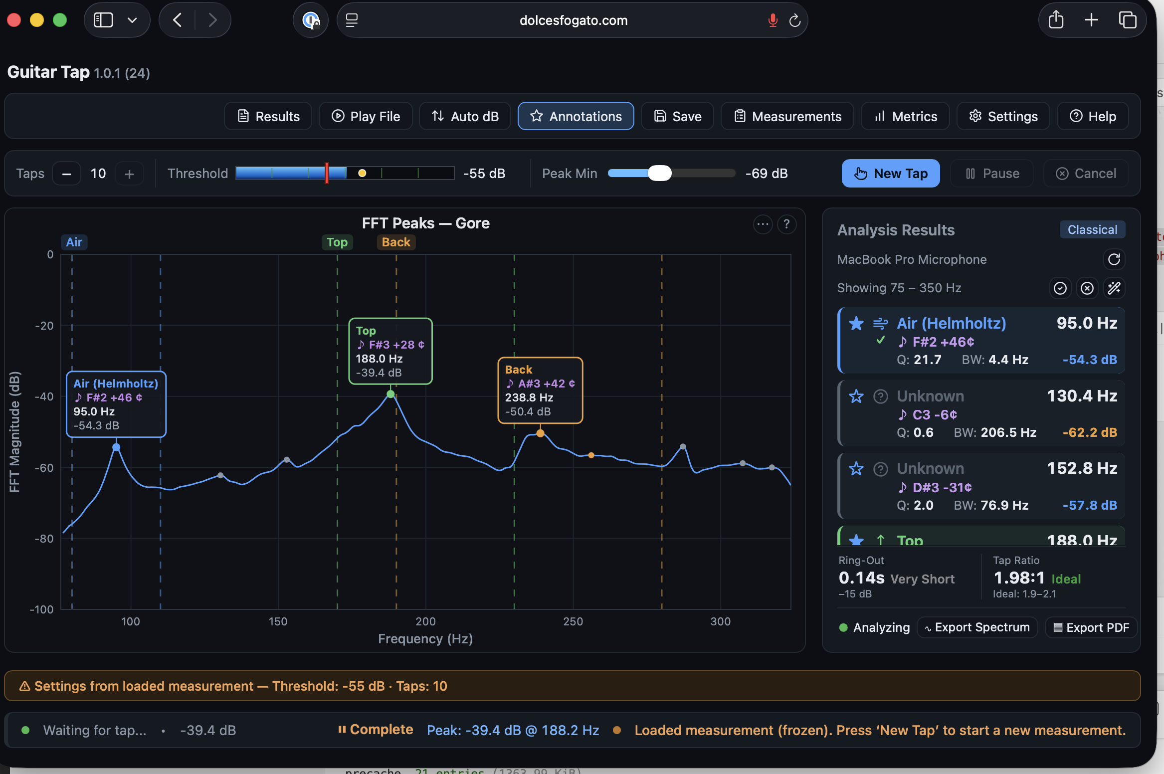Click the Play File button

(366, 116)
